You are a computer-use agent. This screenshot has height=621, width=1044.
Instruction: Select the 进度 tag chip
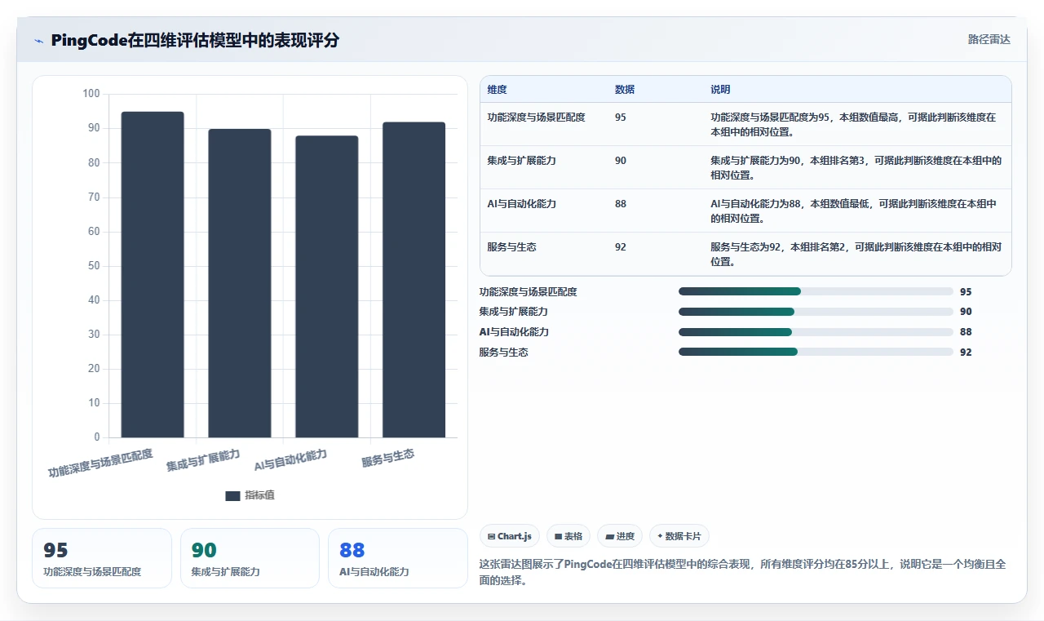tap(620, 536)
